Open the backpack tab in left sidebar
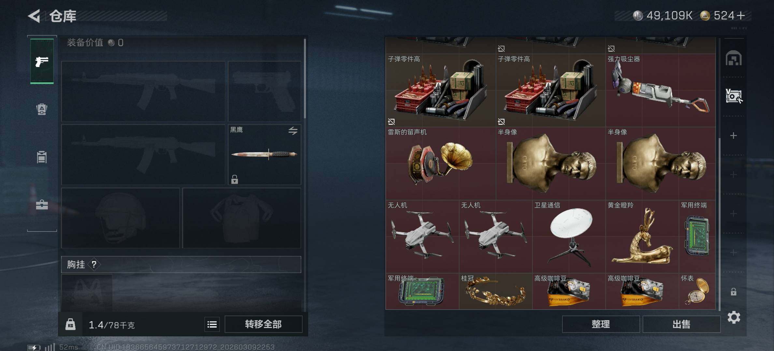Image resolution: width=774 pixels, height=351 pixels. click(42, 109)
